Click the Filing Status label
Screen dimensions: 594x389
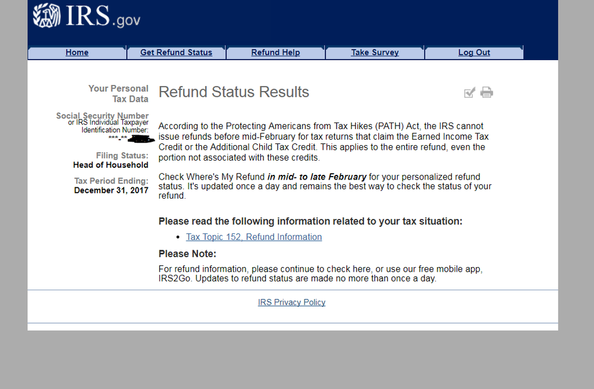[x=122, y=155]
